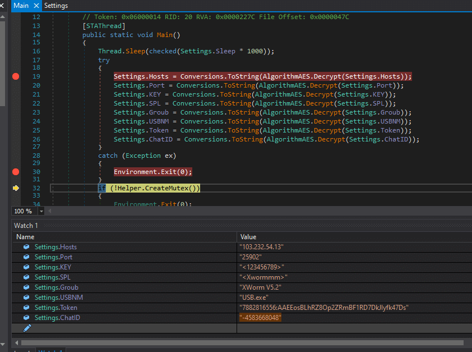
Task: Click the code editor horizontal scroll left arrow
Action: [x=50, y=211]
